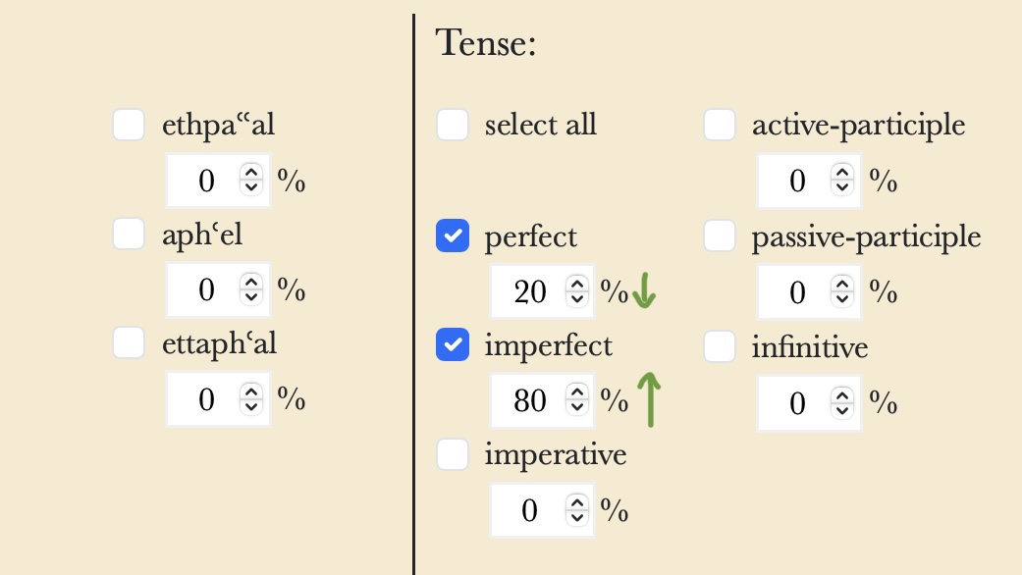
Task: Enable the ethpa''al verb form checkbox
Action: (x=129, y=125)
